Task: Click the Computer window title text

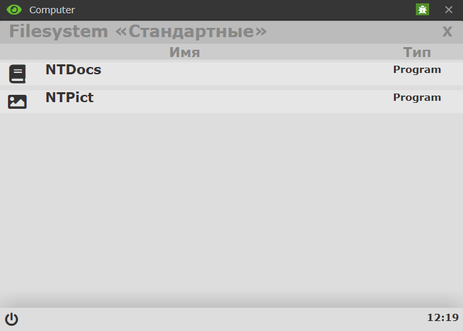Action: point(52,10)
